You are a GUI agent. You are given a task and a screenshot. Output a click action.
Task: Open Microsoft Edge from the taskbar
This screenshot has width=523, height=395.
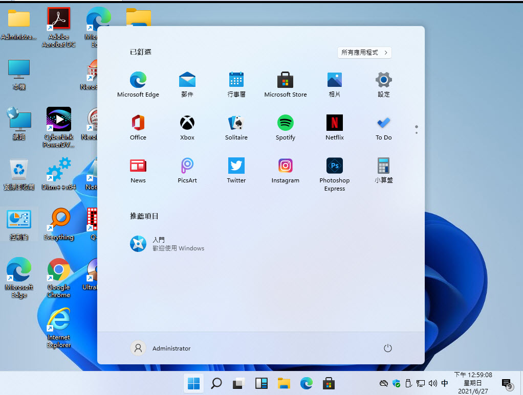306,383
